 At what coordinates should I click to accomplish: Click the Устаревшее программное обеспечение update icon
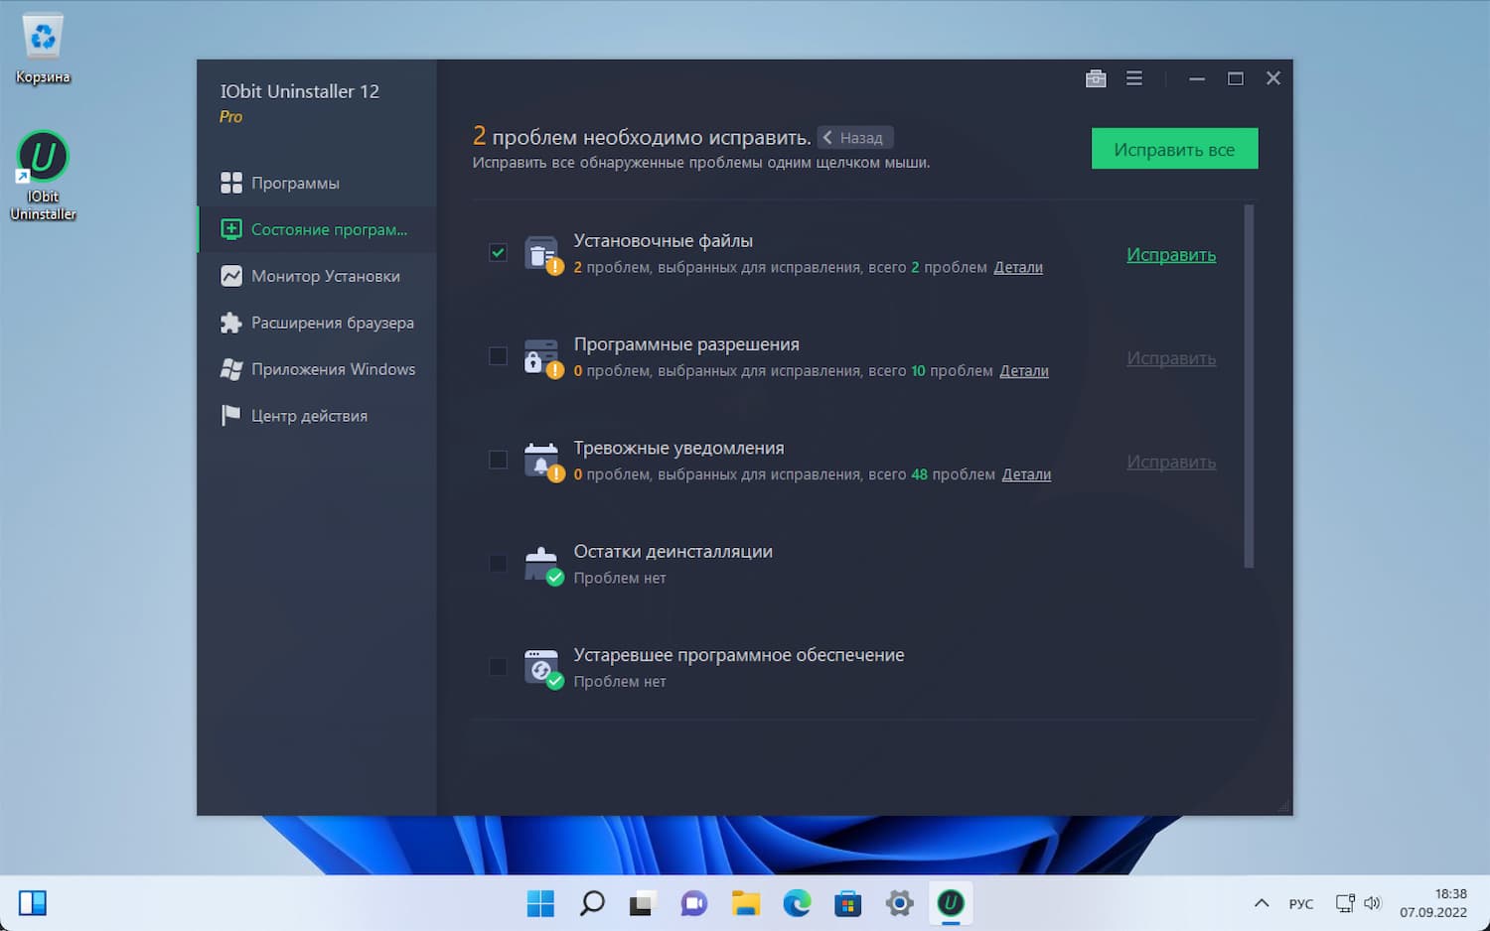click(542, 669)
